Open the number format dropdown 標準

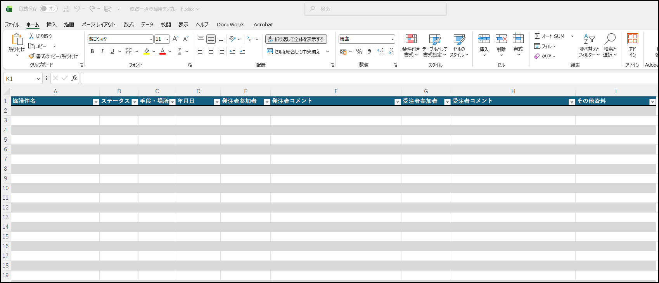coord(393,39)
